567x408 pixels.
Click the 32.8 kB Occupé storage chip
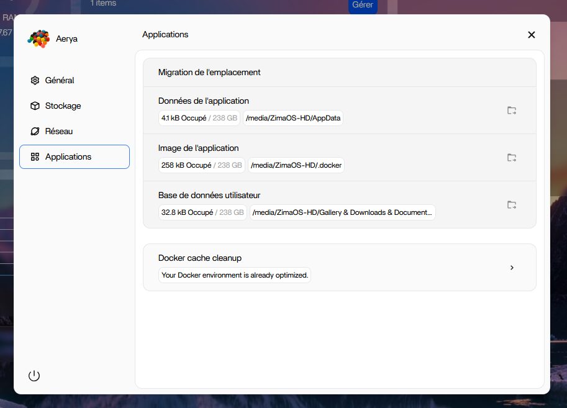point(202,212)
